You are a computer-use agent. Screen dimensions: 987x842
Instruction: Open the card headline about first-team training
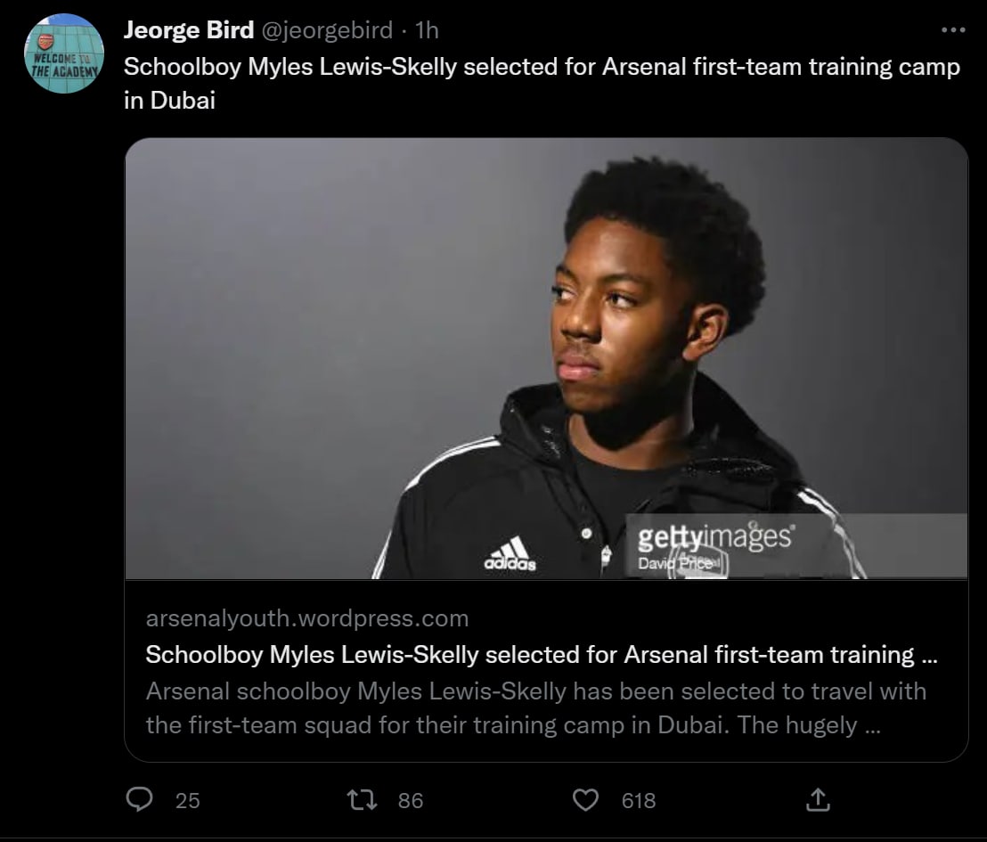click(540, 655)
